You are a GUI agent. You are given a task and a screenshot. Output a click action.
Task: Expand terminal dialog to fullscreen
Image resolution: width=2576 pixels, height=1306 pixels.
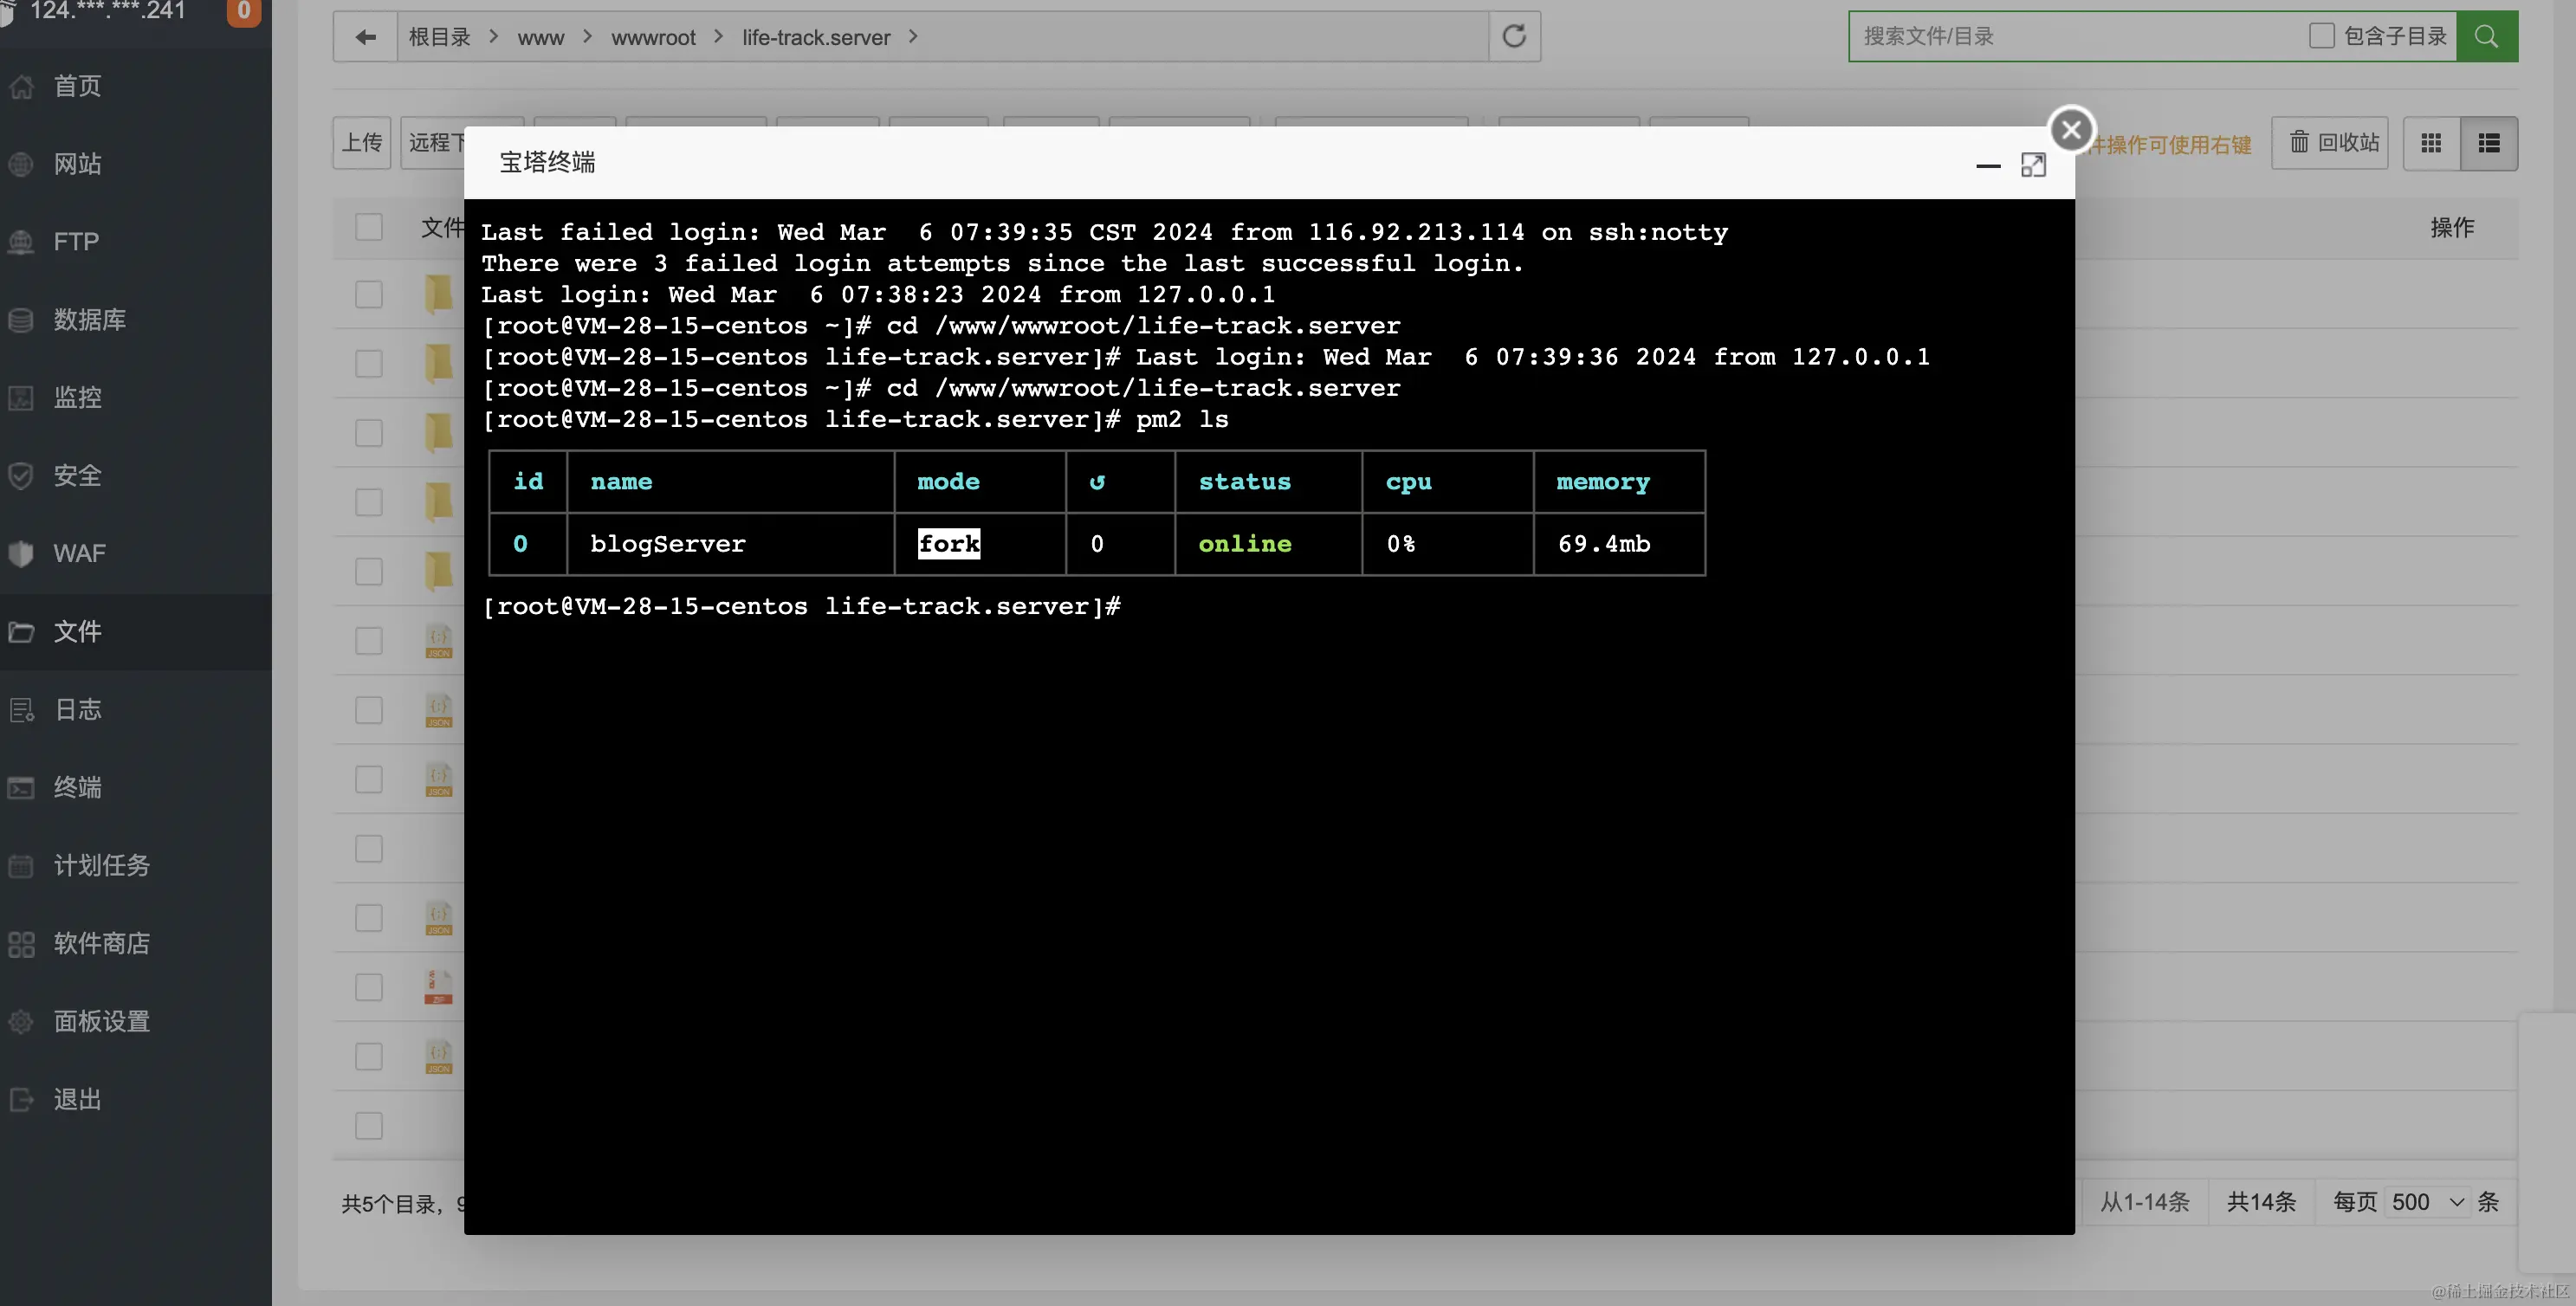coord(2033,165)
